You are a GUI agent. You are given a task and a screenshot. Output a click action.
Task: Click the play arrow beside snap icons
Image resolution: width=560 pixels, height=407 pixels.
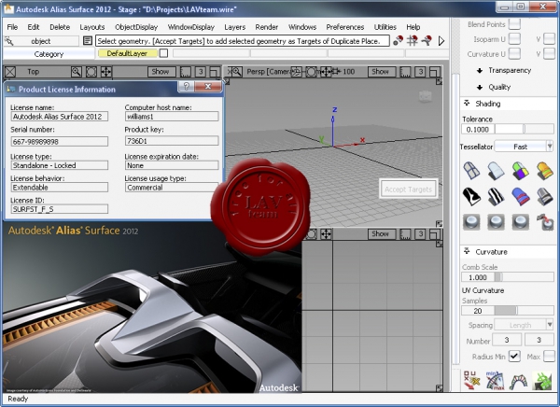441,41
